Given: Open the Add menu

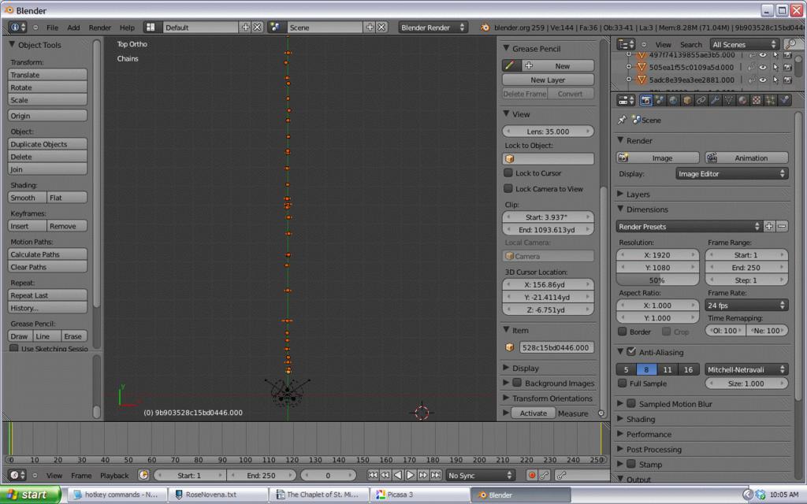Looking at the screenshot, I should click(x=73, y=28).
